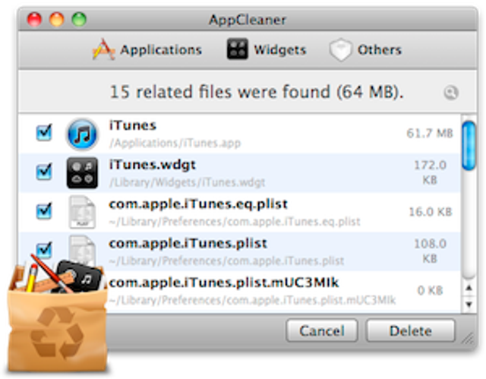Select com.apple.iTunes.eq.plist file name

[x=198, y=204]
